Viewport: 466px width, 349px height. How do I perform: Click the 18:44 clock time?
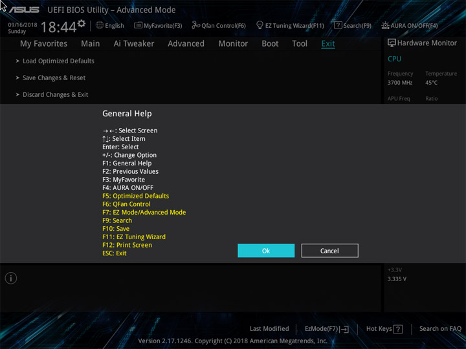pyautogui.click(x=59, y=27)
